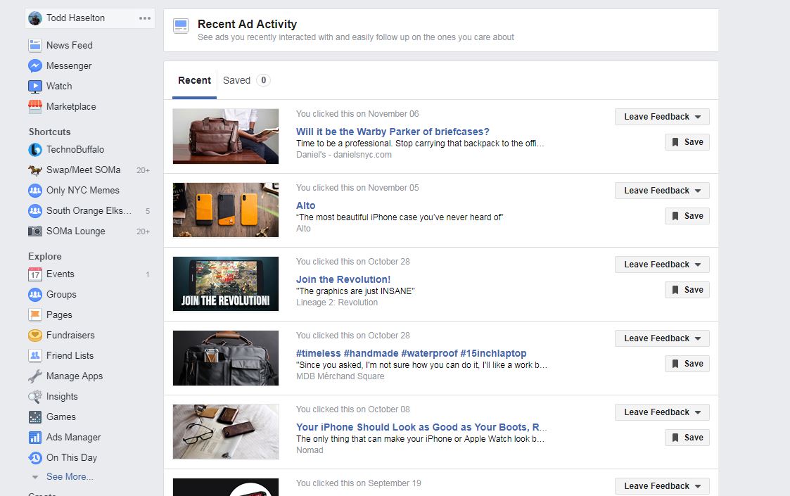Open 'Will it be the Warby Parker of briefcases?' link
Image resolution: width=790 pixels, height=496 pixels.
pyautogui.click(x=393, y=132)
